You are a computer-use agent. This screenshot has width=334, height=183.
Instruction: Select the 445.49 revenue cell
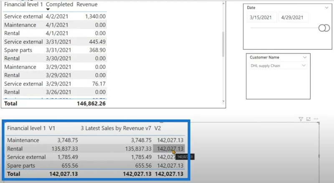(97, 42)
